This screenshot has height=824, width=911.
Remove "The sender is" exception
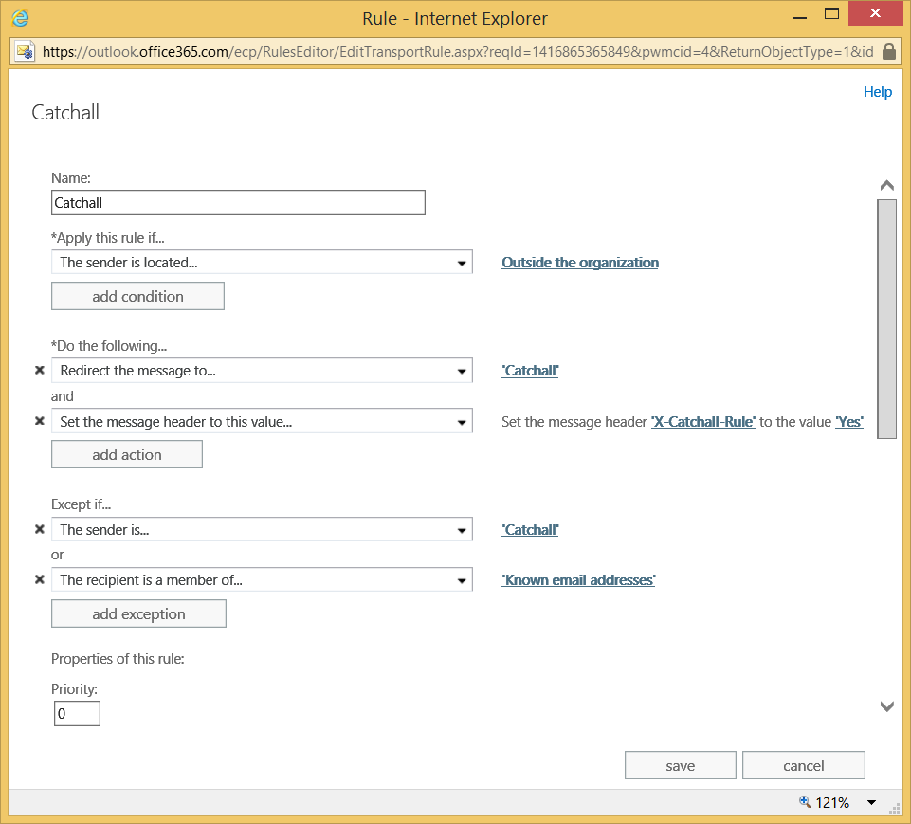pyautogui.click(x=39, y=529)
